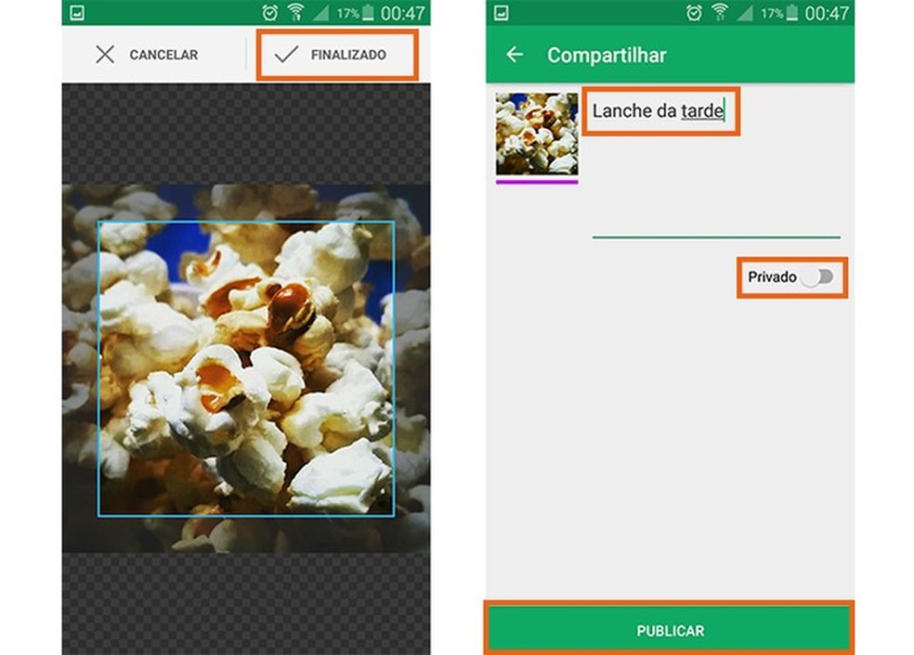This screenshot has width=914, height=655.
Task: Tap the popcorn photo inside the crop frame
Action: [246, 368]
